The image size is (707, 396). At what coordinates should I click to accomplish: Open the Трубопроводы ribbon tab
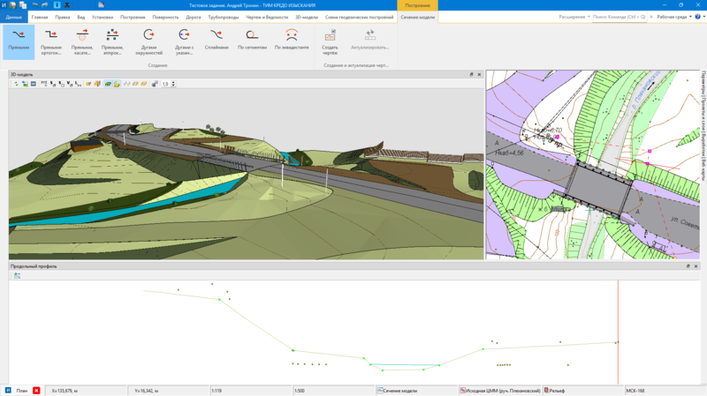pyautogui.click(x=223, y=17)
